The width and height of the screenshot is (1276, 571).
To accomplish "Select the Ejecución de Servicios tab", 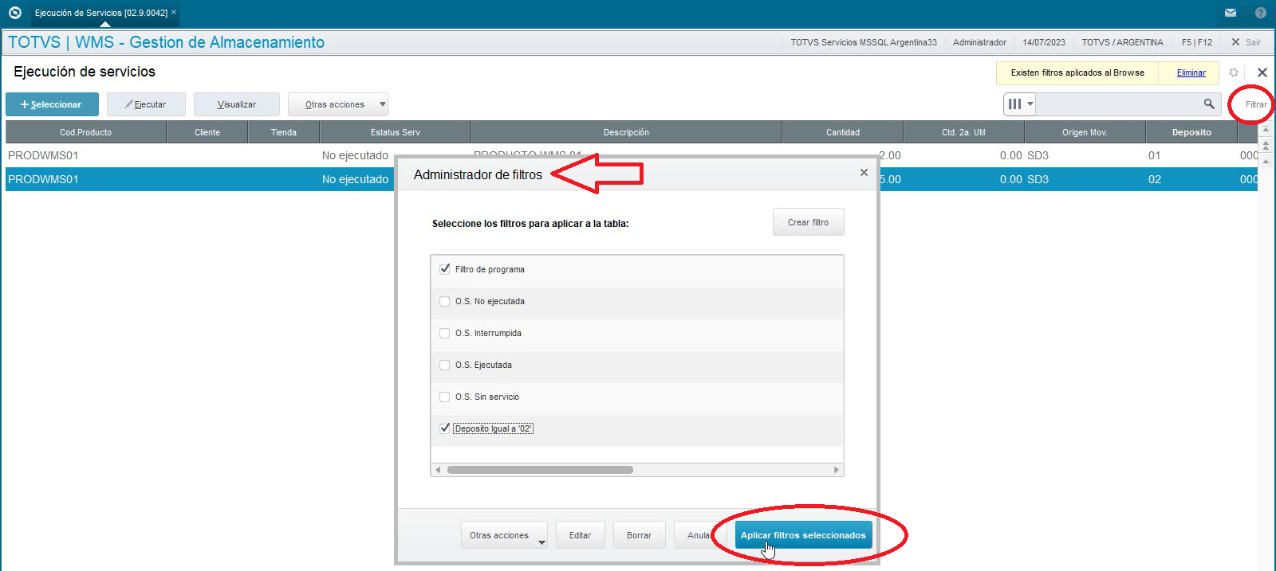I will pos(100,13).
